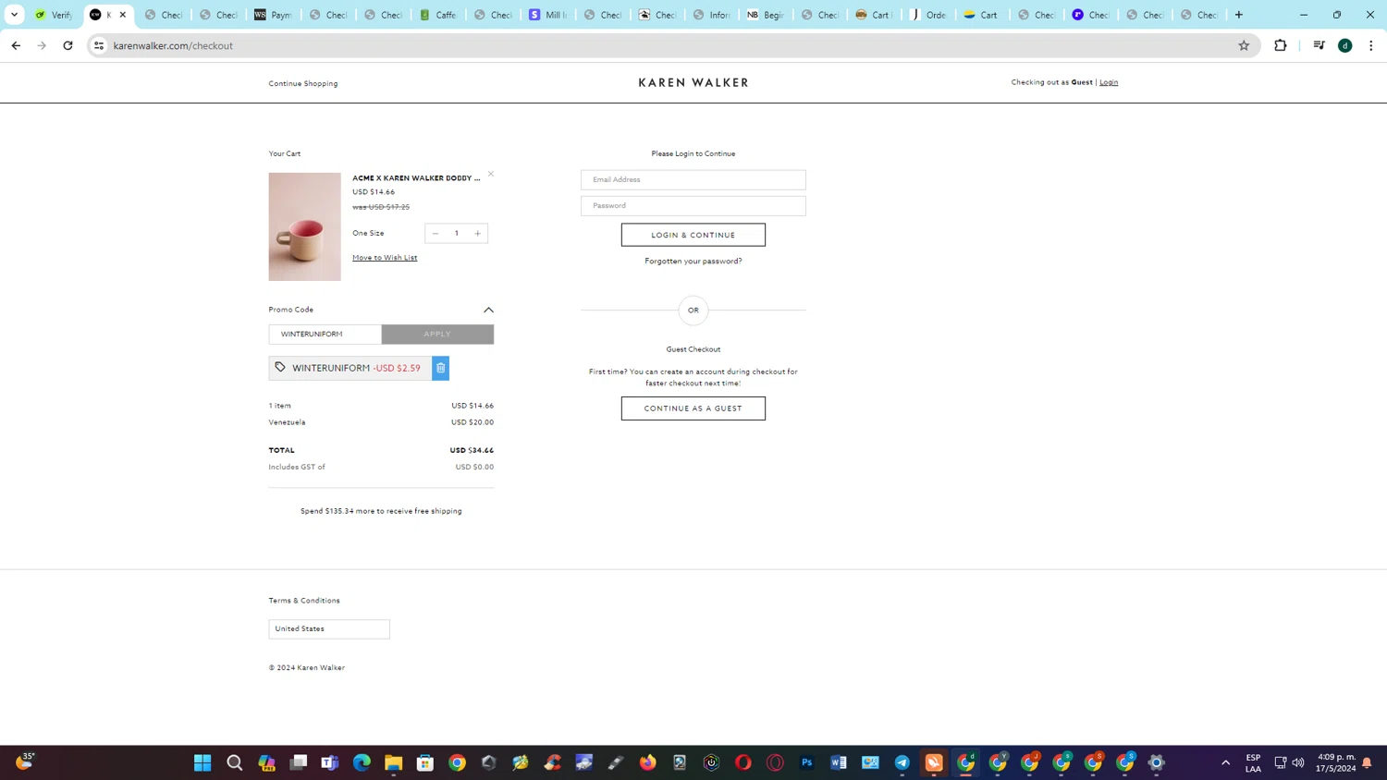The width and height of the screenshot is (1387, 780).
Task: Open the media control icon in toolbar
Action: coord(1319,45)
